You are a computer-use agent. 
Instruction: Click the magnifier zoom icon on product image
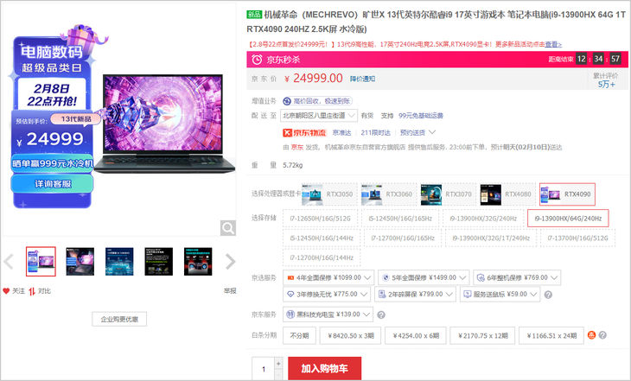[228, 228]
